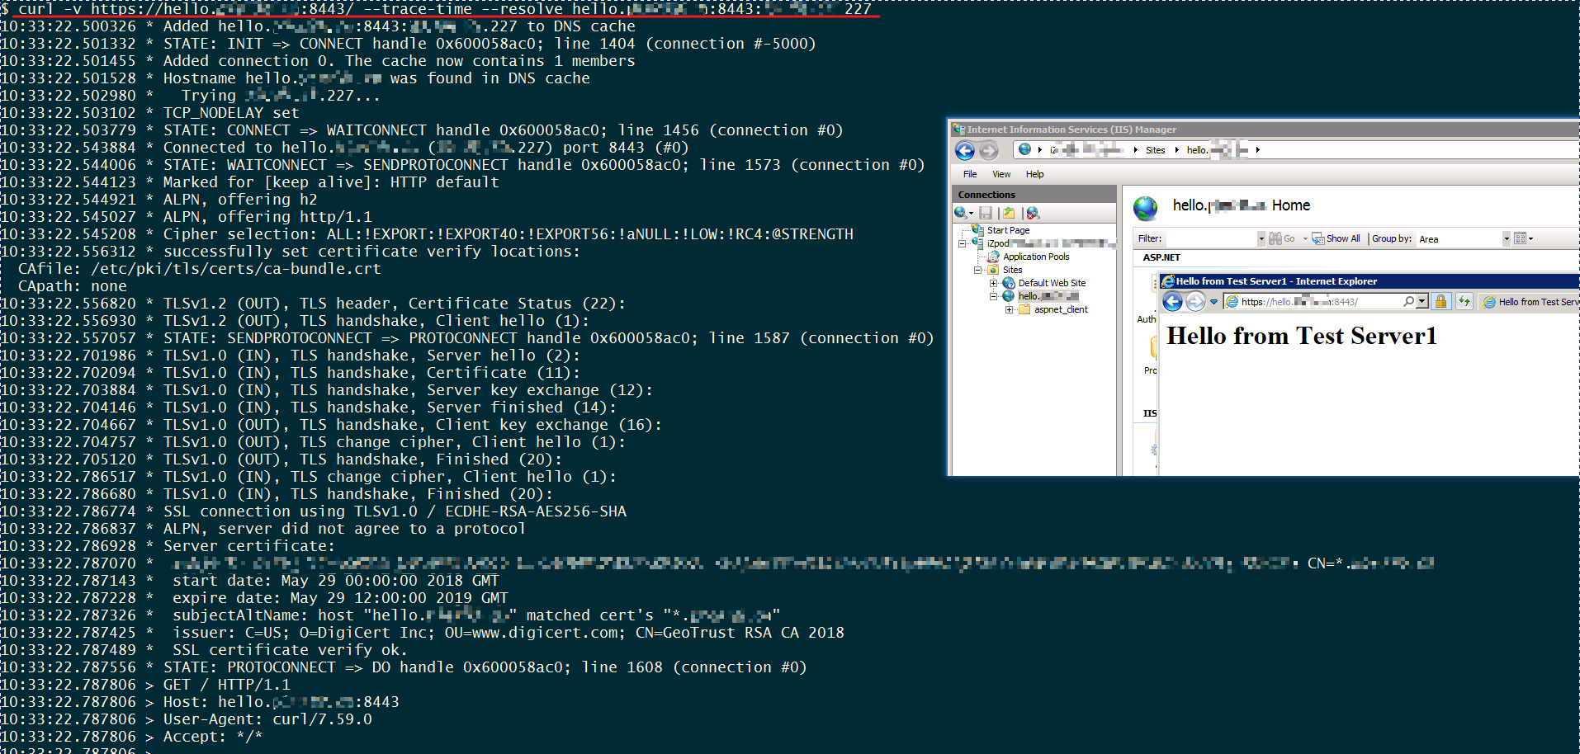
Task: Expand the aspnet_client folder node
Action: (1010, 309)
